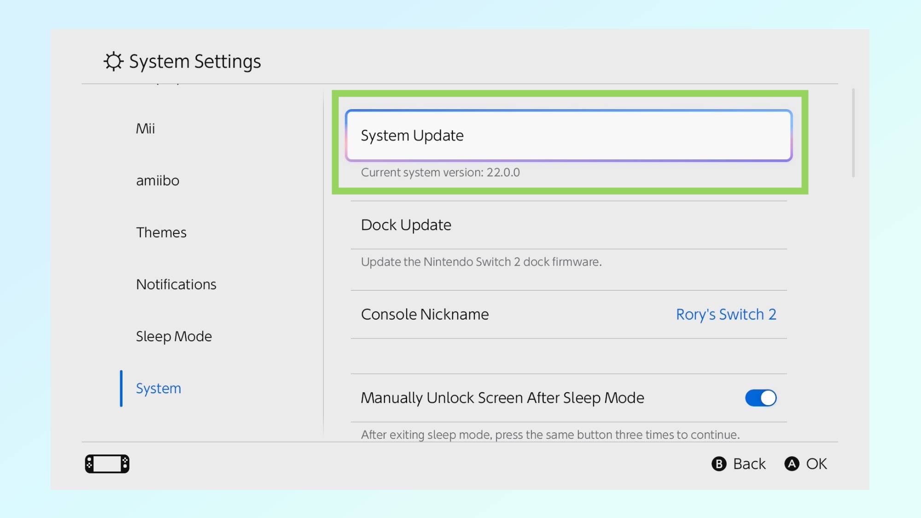Open Notifications settings
The image size is (921, 518).
pyautogui.click(x=176, y=284)
